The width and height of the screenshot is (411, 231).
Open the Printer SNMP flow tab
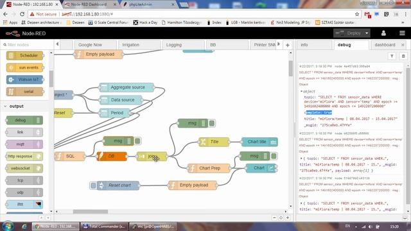[264, 45]
